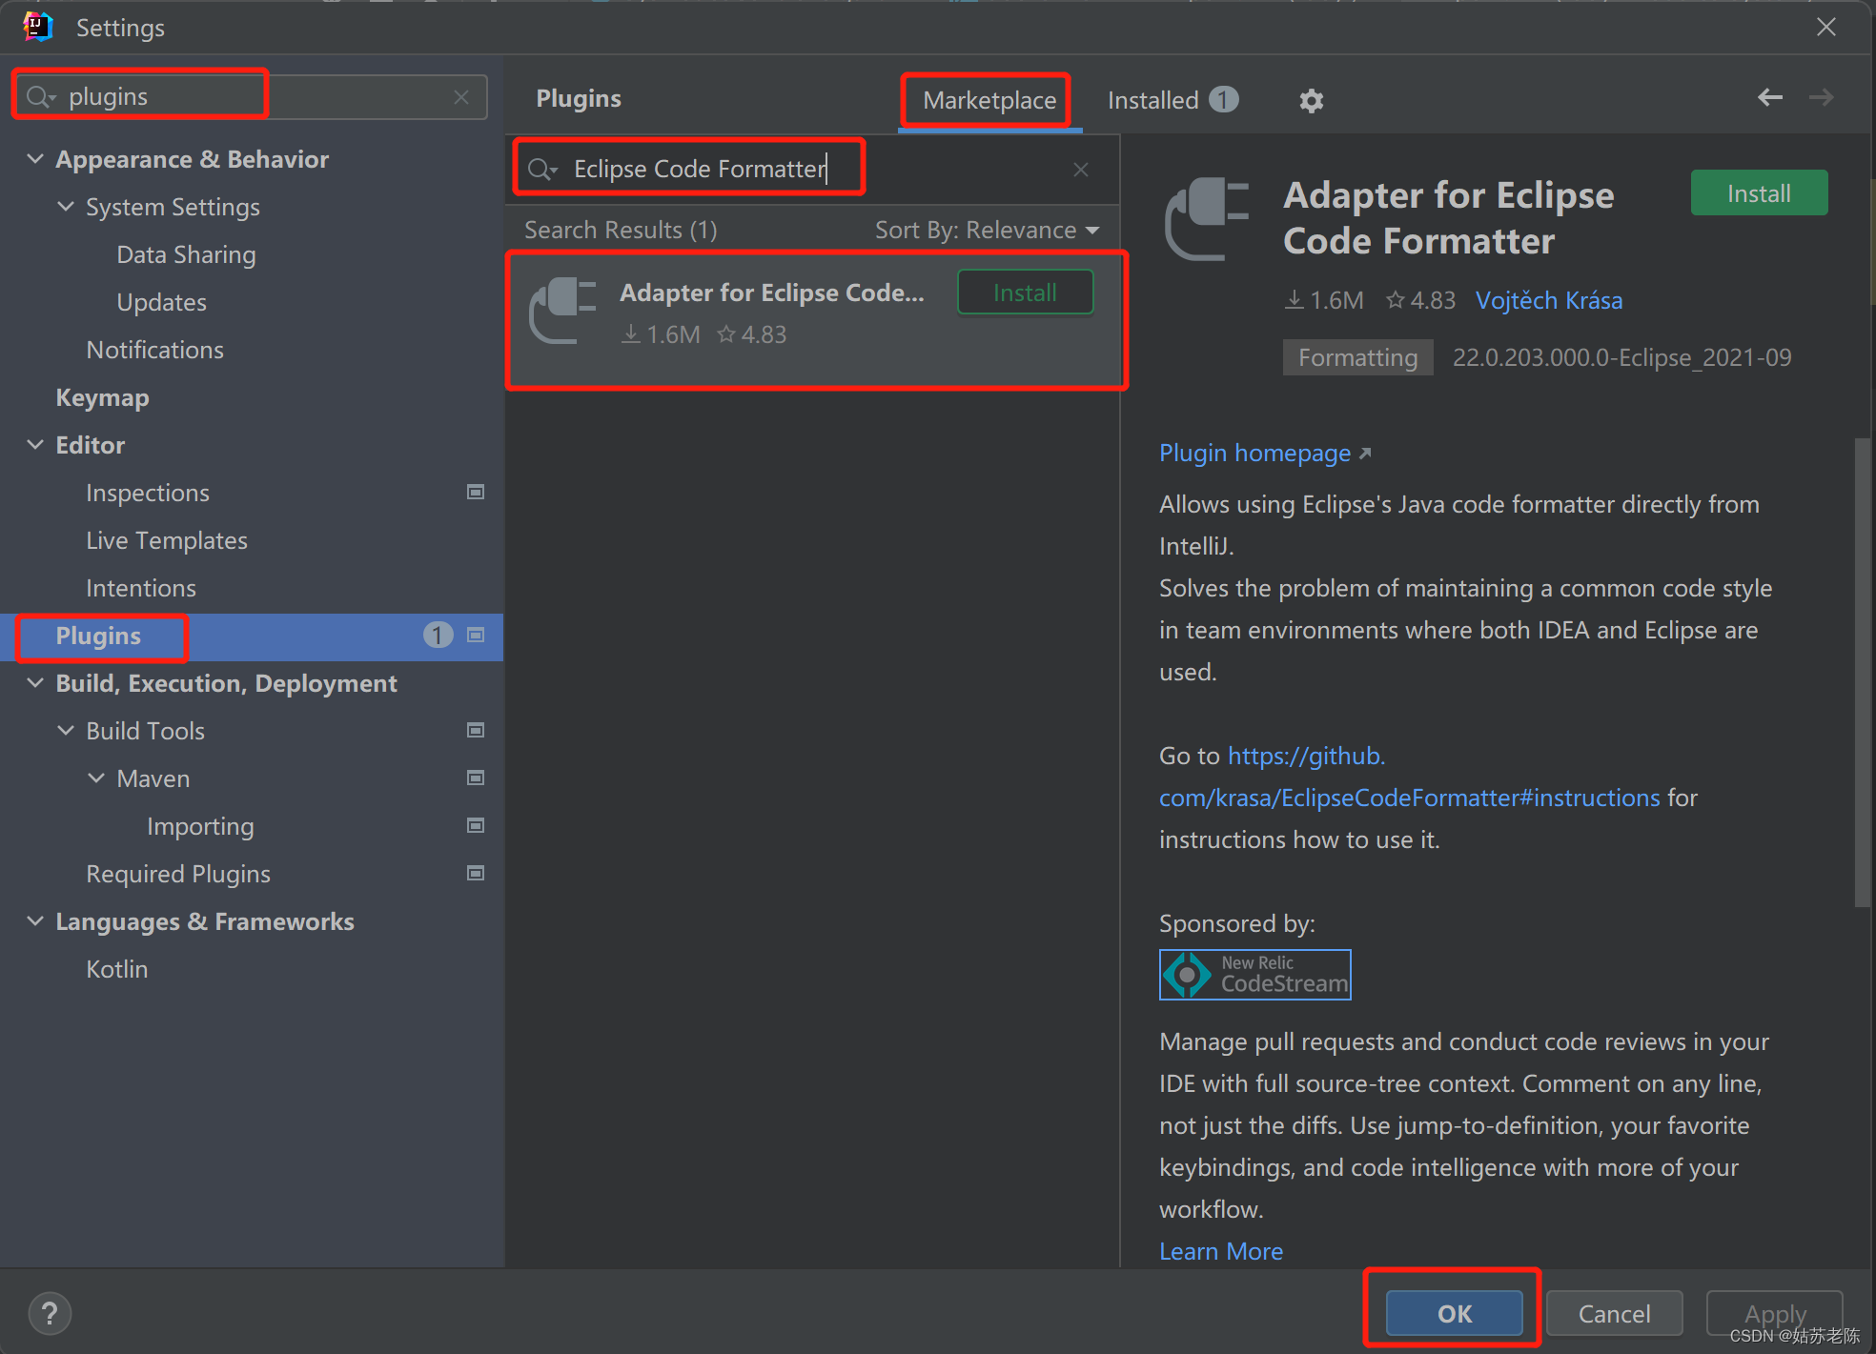Click the project-level icon beside Build Tools
1876x1354 pixels.
pyautogui.click(x=475, y=730)
